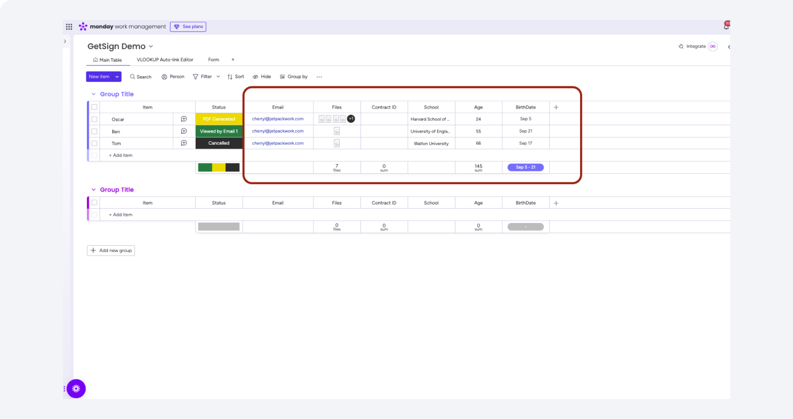Tick the checkbox for Tom
Screen dimensions: 793x419
click(94, 143)
